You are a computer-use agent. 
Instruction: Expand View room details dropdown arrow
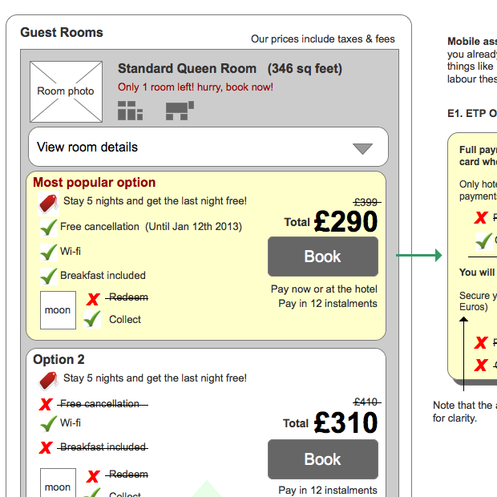[363, 148]
